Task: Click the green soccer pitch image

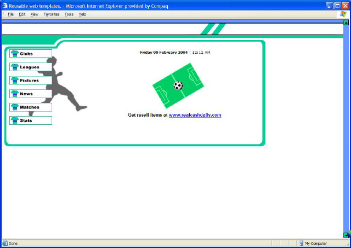Action: click(x=165, y=90)
